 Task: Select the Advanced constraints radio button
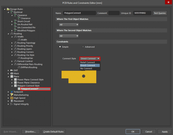tap(83, 47)
